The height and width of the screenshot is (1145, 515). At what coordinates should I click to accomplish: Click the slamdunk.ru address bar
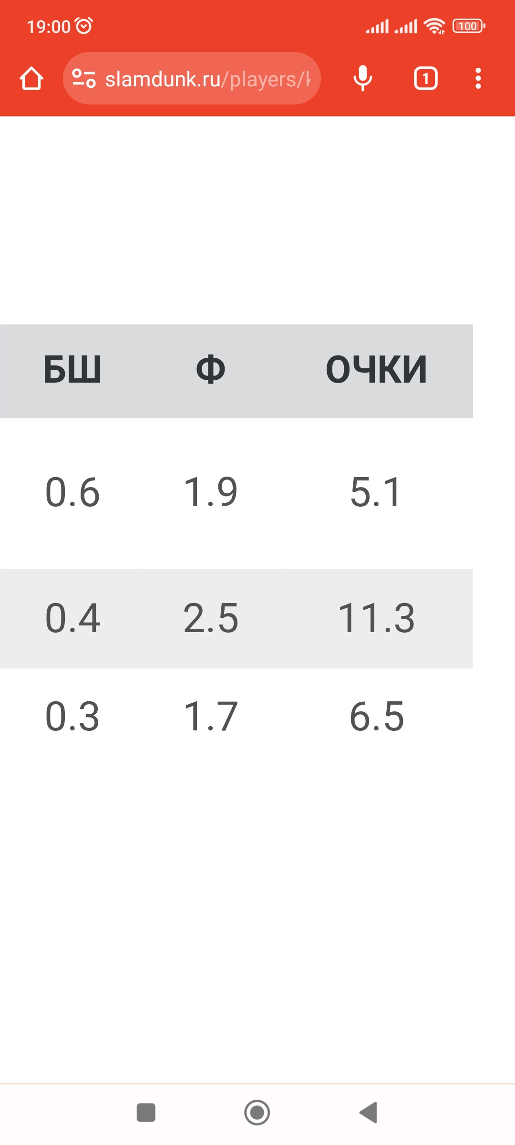[x=192, y=78]
